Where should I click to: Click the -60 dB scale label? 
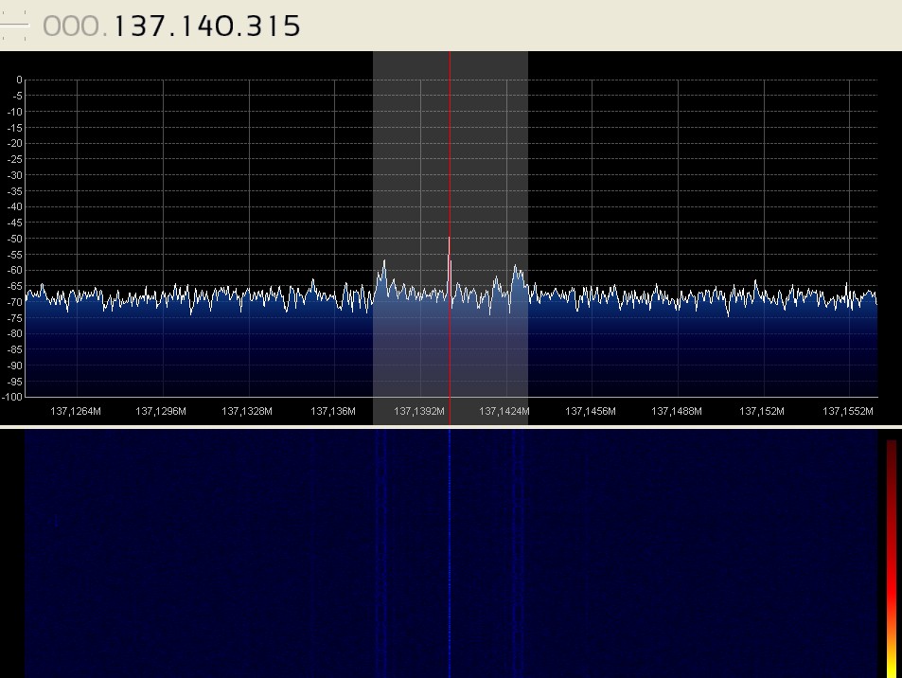coord(15,270)
